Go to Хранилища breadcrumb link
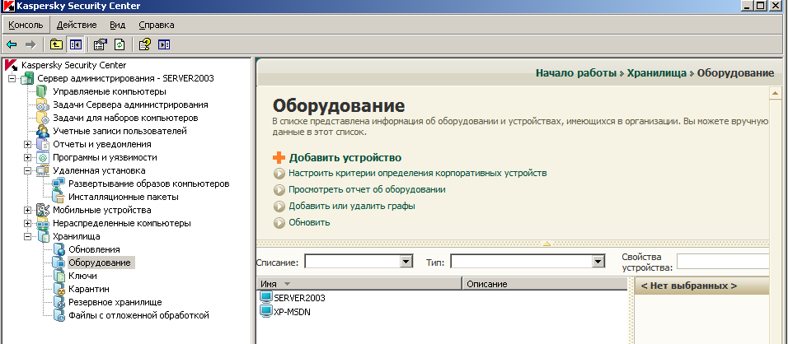 click(x=656, y=72)
